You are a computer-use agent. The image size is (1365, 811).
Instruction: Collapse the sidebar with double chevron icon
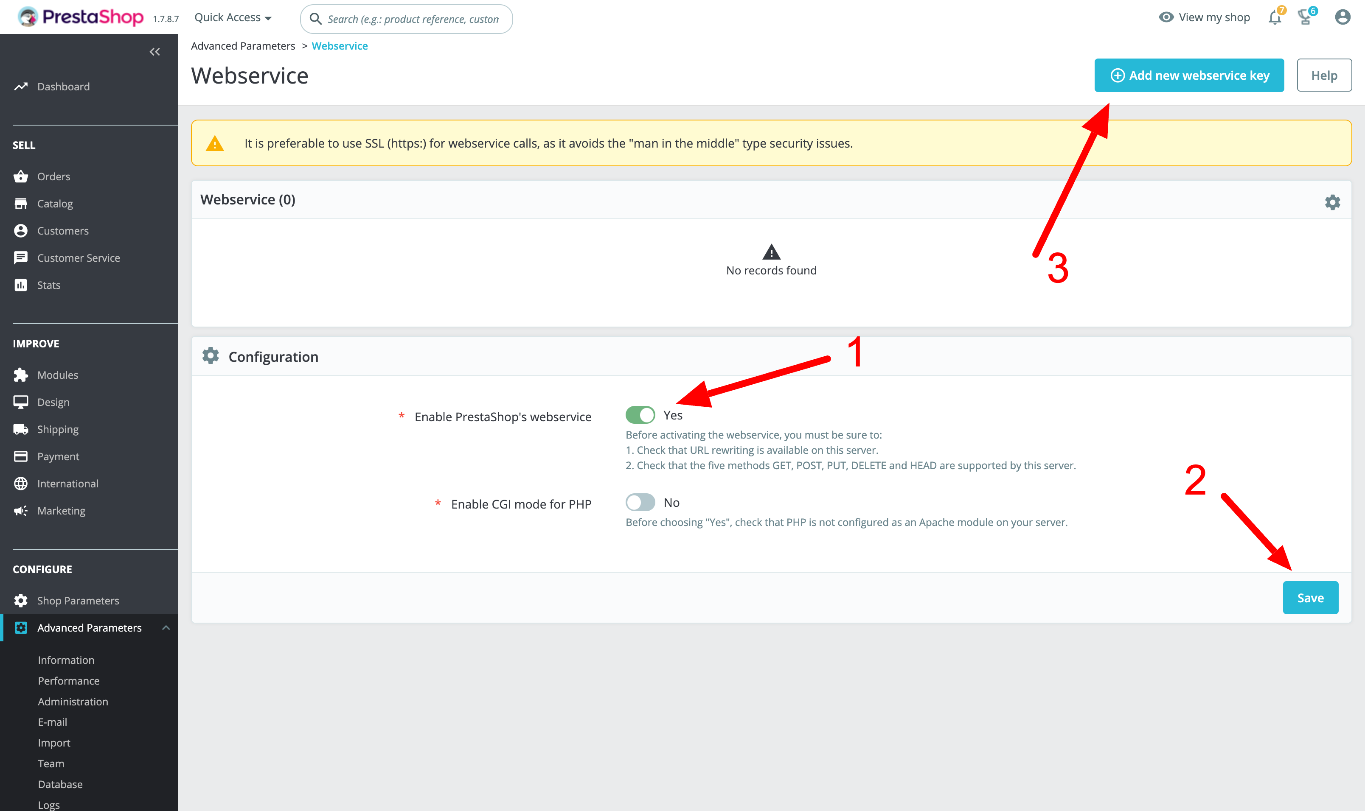[155, 52]
